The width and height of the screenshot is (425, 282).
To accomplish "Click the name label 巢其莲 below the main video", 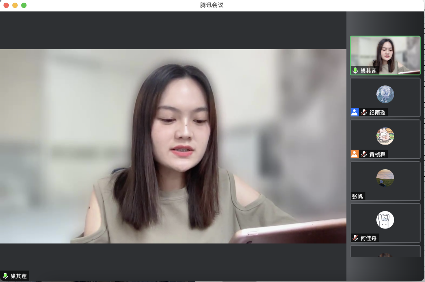I will point(18,276).
